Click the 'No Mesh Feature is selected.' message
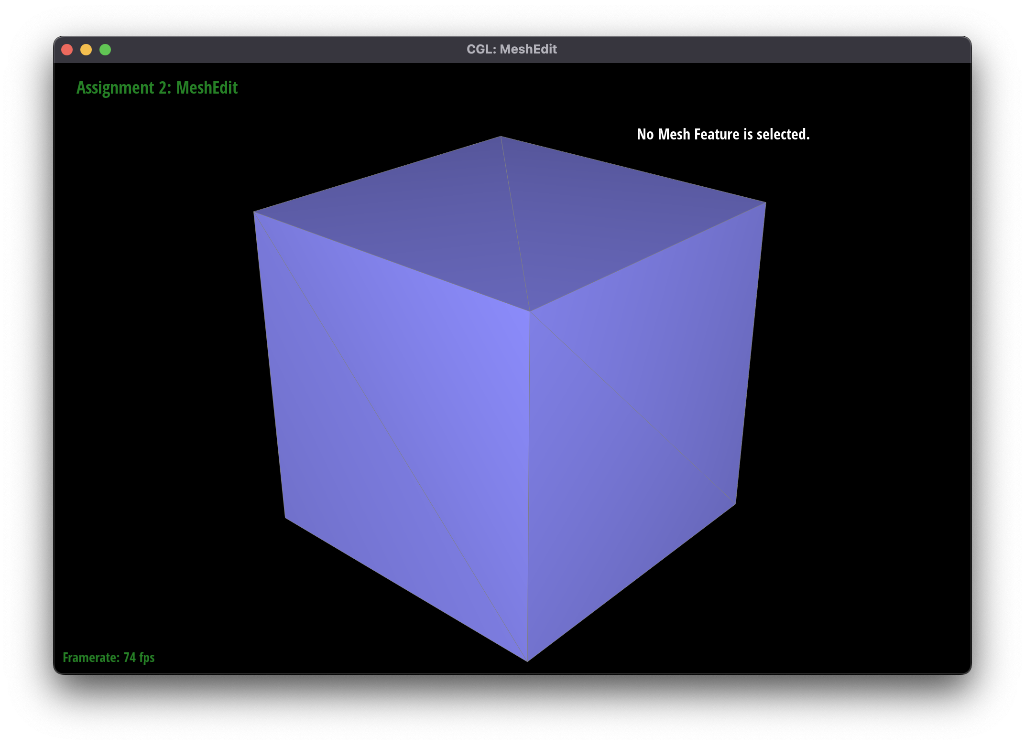Screen dimensions: 1025x745 click(723, 134)
